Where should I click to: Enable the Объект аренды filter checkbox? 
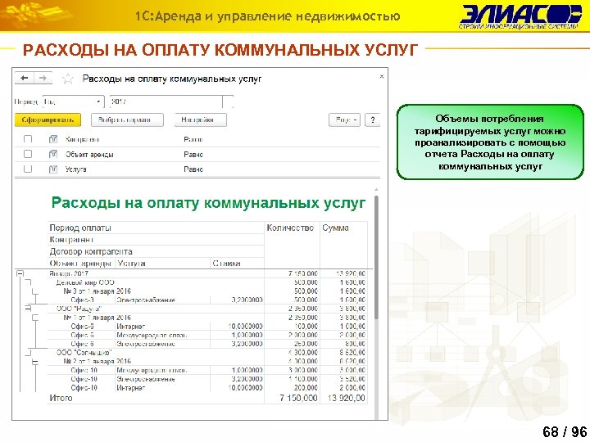point(28,154)
